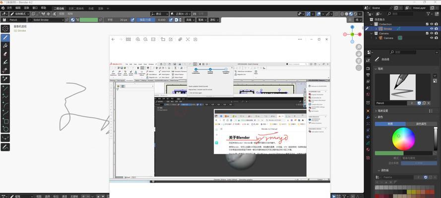Screen dimensions: 441x198
Task: Select the Line primitive tool
Action: pos(5,89)
